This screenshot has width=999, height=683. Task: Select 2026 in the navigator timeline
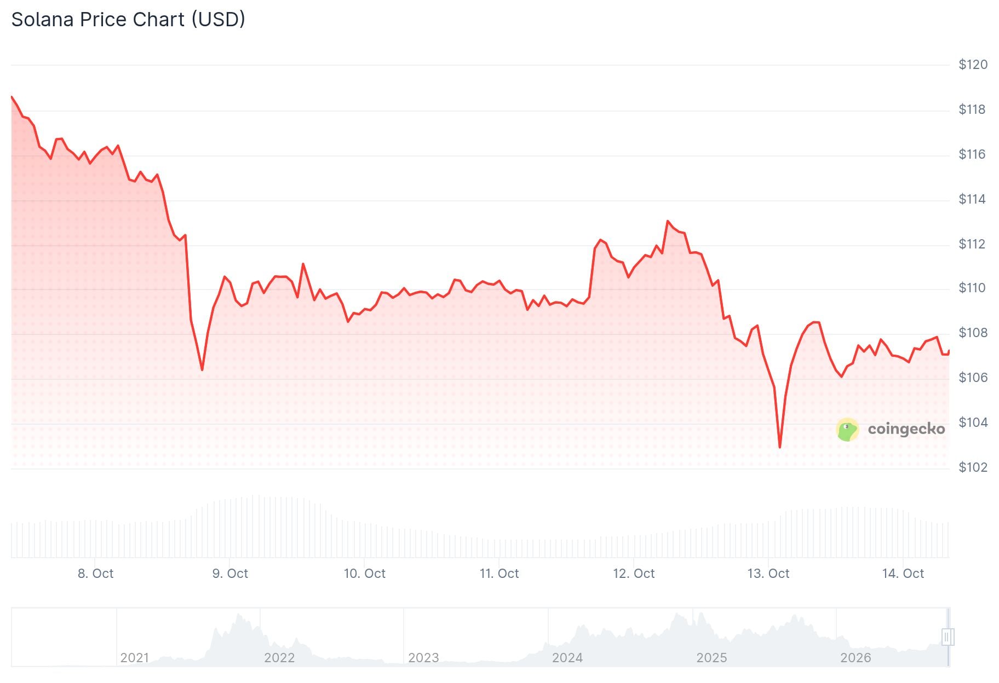tap(856, 657)
